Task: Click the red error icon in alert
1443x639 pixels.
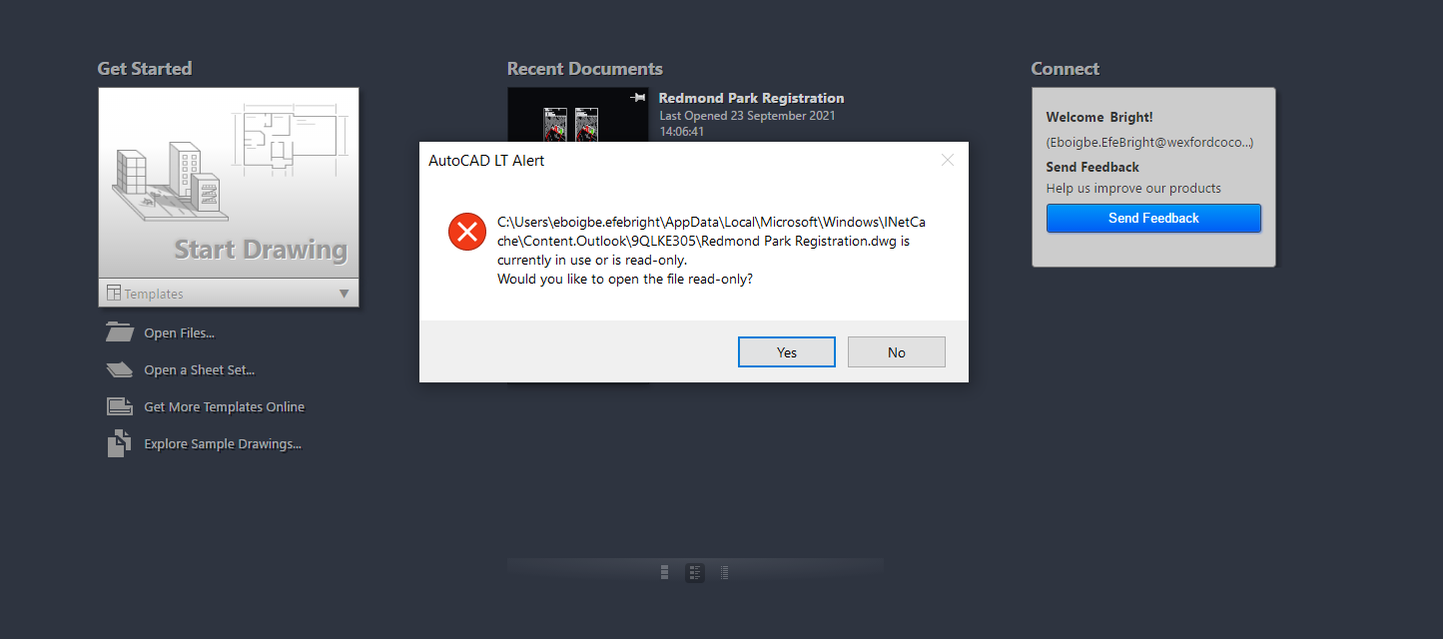Action: [x=466, y=233]
